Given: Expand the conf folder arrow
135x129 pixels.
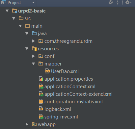Looking at the screenshot, I should [x=34, y=56].
